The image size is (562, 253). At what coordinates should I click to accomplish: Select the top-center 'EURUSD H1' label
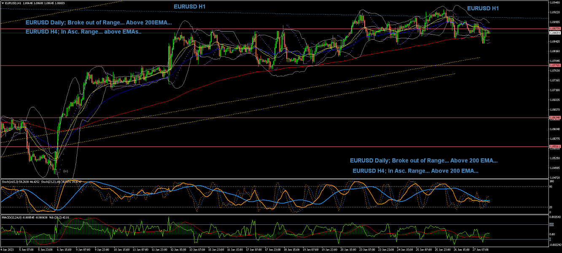point(190,7)
